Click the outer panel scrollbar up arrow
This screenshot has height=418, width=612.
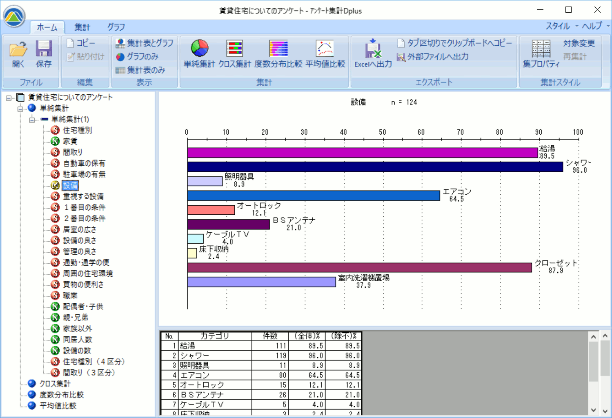pos(605,336)
